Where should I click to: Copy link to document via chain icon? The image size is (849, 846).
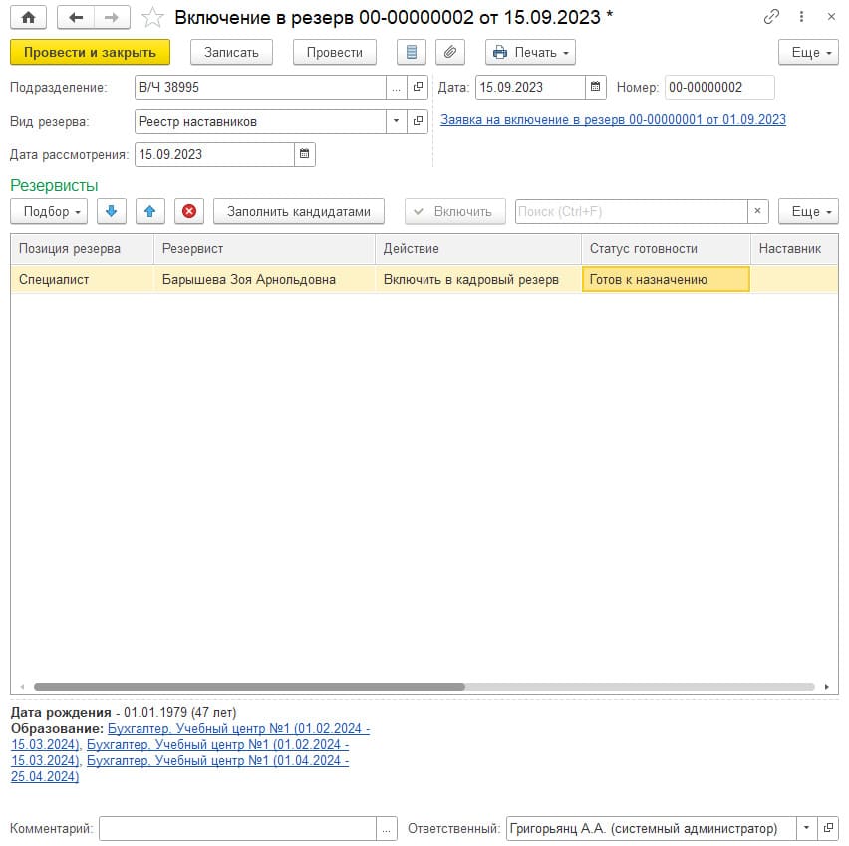point(771,17)
